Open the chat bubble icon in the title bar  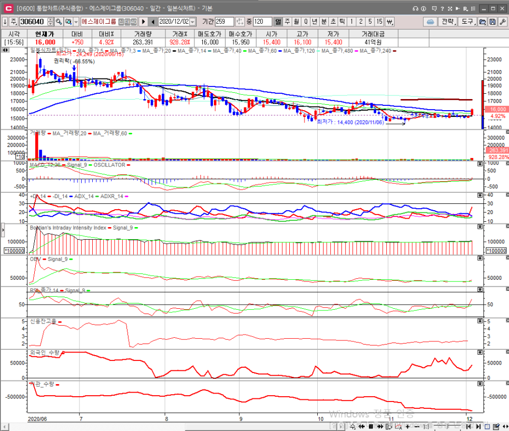(x=434, y=8)
